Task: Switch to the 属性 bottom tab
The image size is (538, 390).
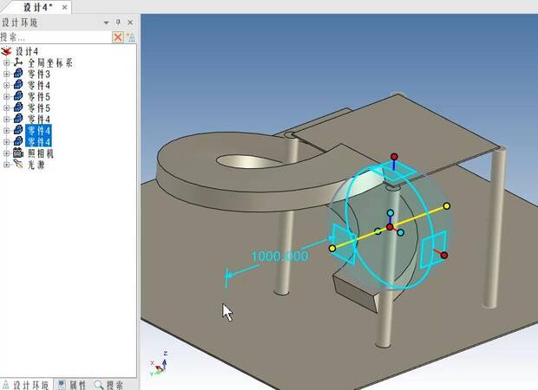Action: tap(72, 385)
